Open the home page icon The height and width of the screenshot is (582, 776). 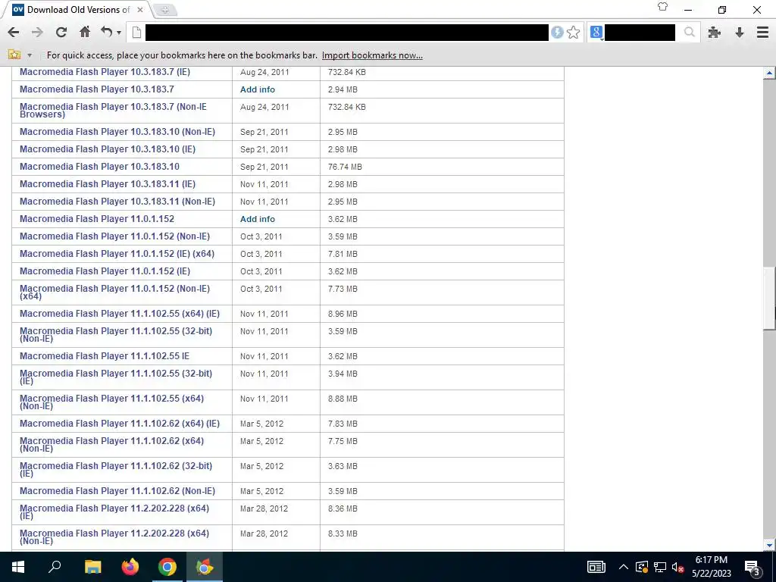[85, 32]
